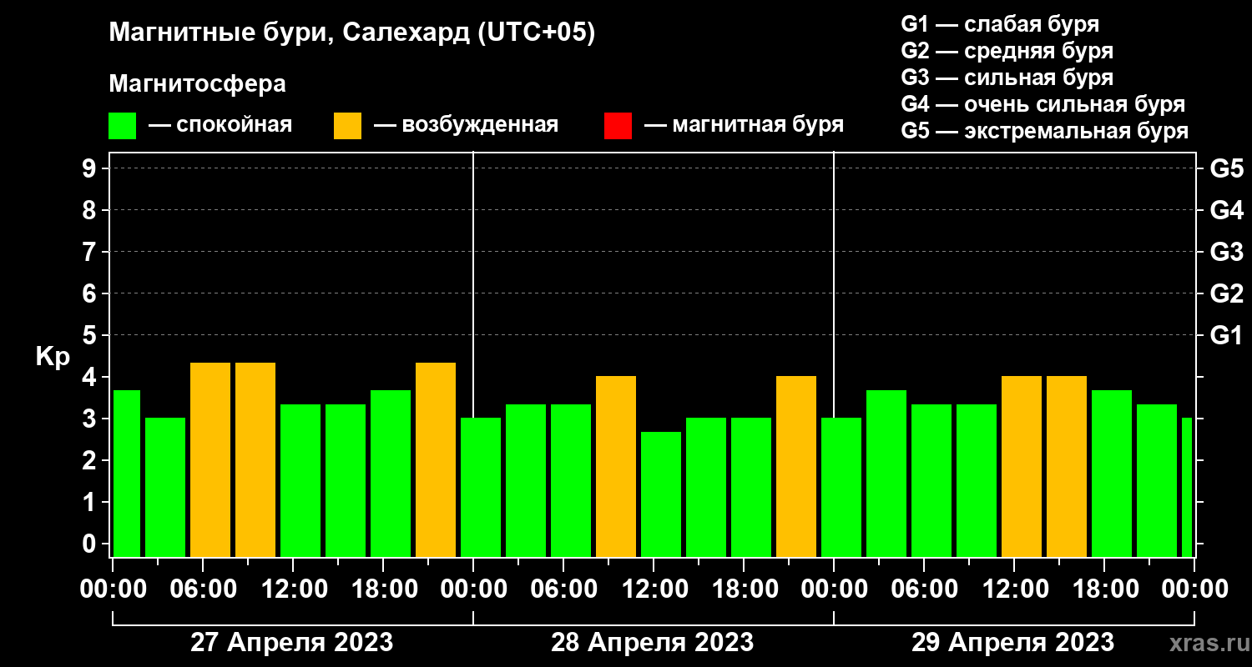Image resolution: width=1252 pixels, height=667 pixels.
Task: Click 'G2 — средняя буря' legend line
Action: [1007, 51]
